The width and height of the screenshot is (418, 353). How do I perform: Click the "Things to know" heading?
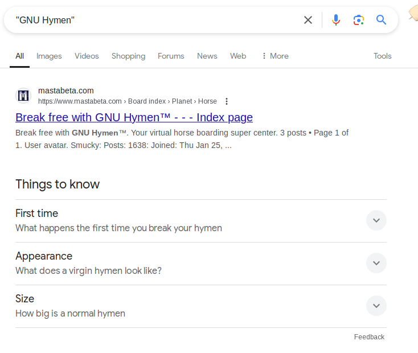(58, 184)
